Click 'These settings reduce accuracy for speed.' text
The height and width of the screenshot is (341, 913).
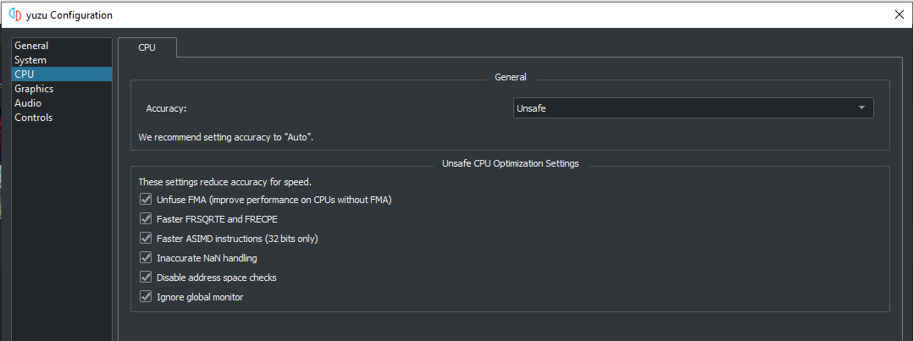[224, 182]
